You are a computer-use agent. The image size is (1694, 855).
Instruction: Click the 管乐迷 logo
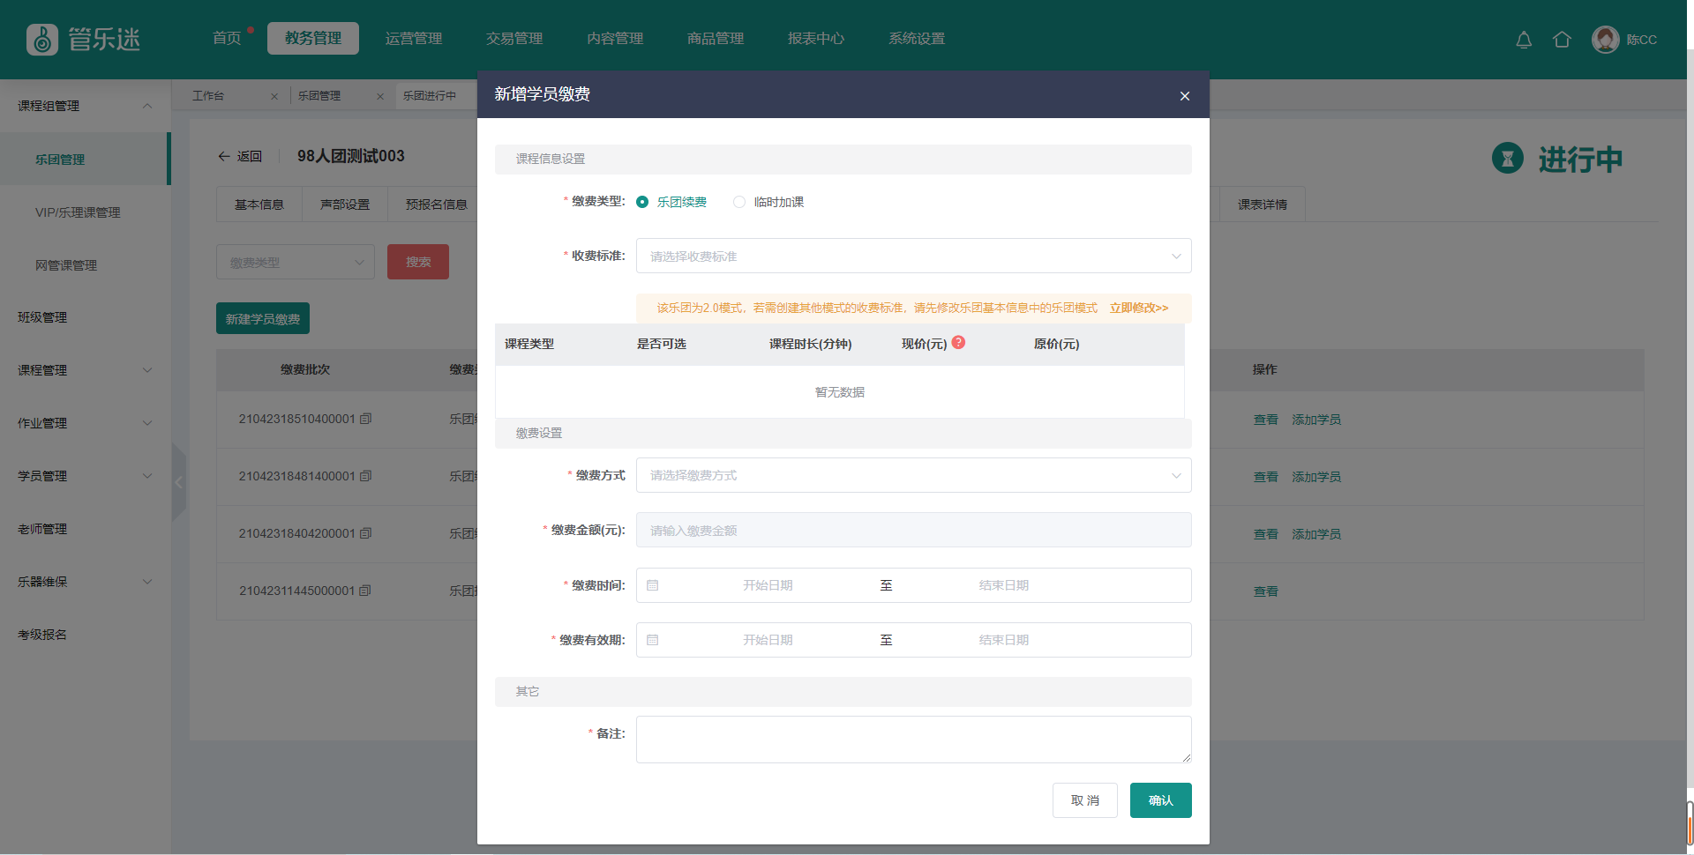coord(84,40)
